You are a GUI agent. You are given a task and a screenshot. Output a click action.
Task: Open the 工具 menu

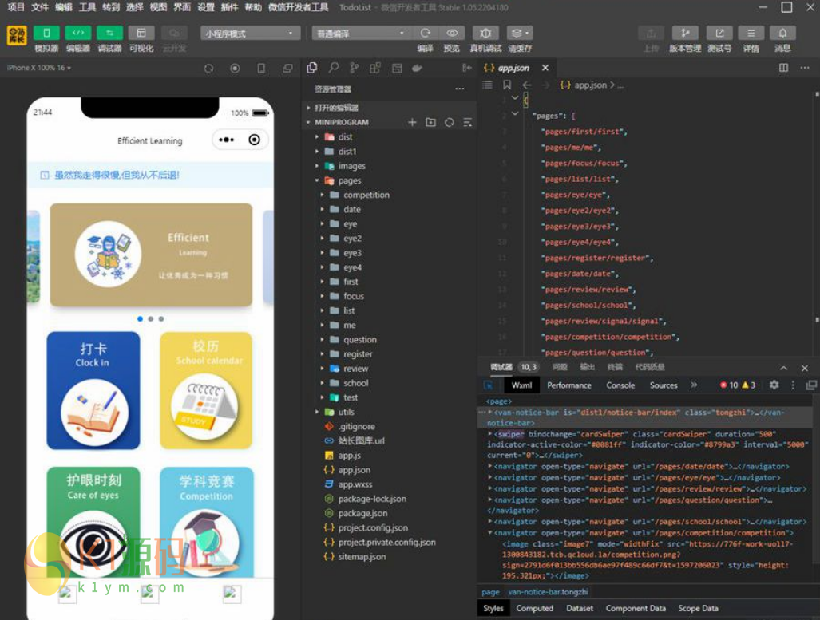(88, 7)
